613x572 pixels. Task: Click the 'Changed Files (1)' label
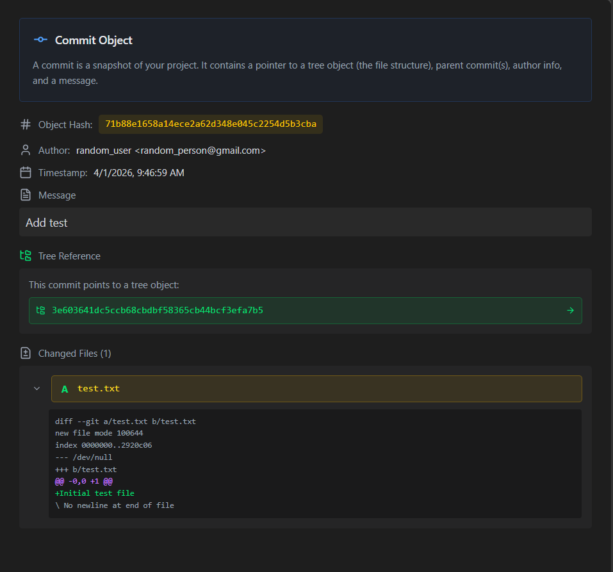click(75, 354)
